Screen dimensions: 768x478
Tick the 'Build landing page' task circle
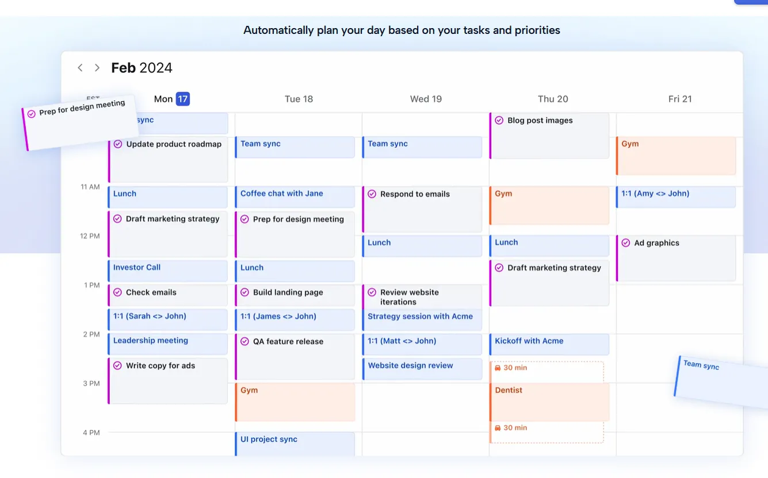(x=244, y=292)
